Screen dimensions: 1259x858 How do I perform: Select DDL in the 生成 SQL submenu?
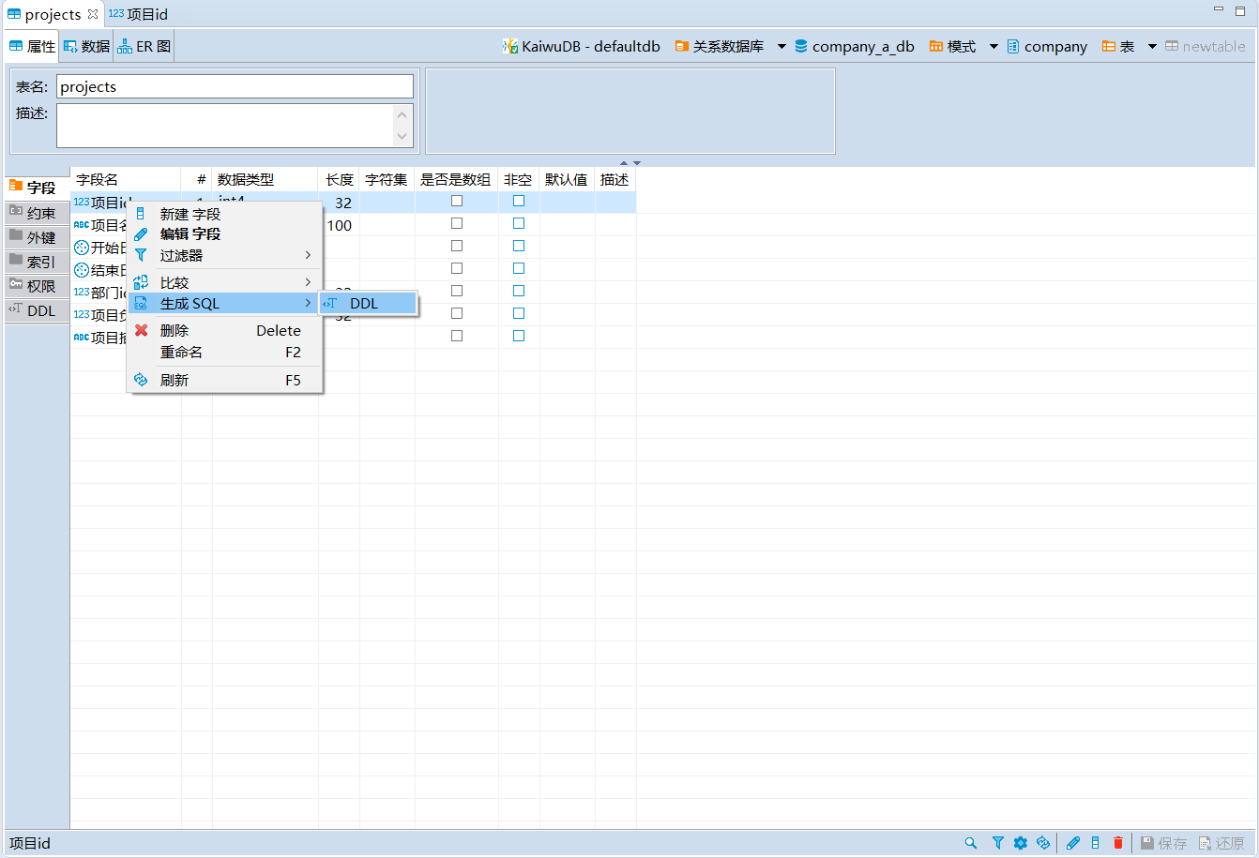coord(364,304)
